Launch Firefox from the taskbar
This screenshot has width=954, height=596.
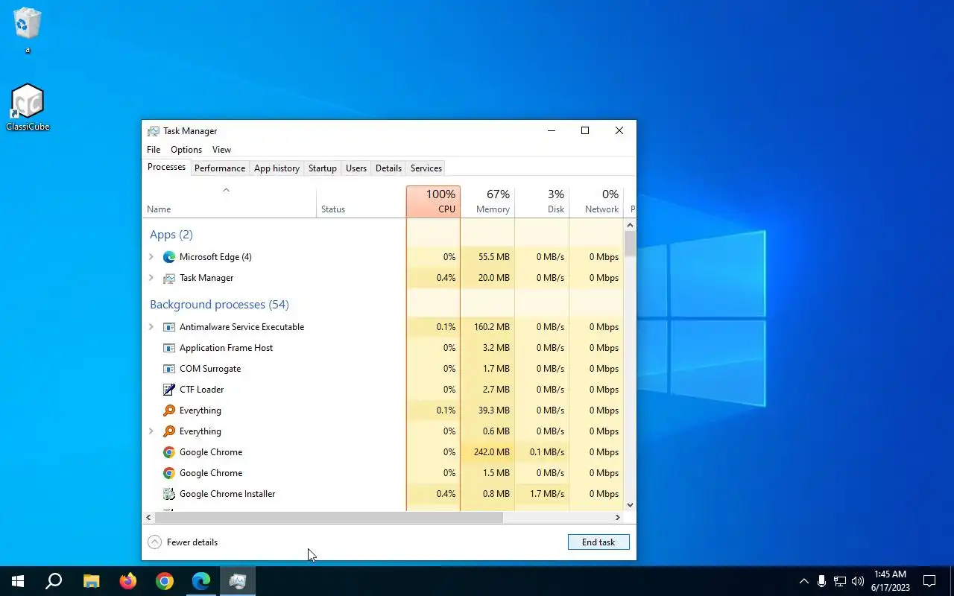pyautogui.click(x=128, y=581)
